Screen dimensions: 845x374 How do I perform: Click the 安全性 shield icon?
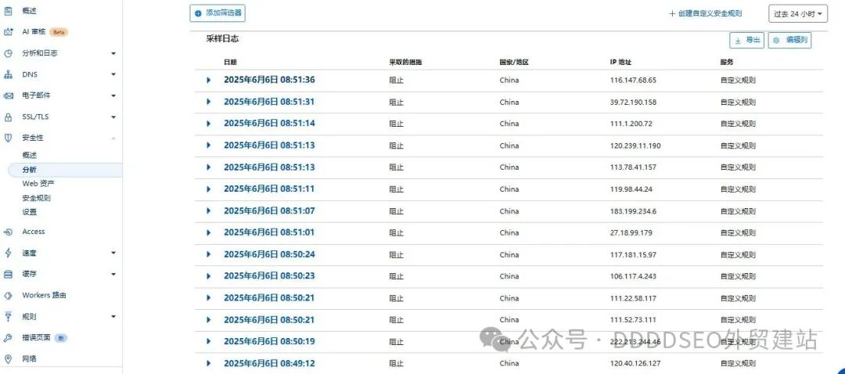point(9,138)
